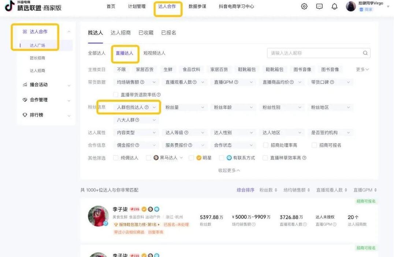Switch to the 已收藏 tab
The image size is (394, 257).
tap(146, 33)
